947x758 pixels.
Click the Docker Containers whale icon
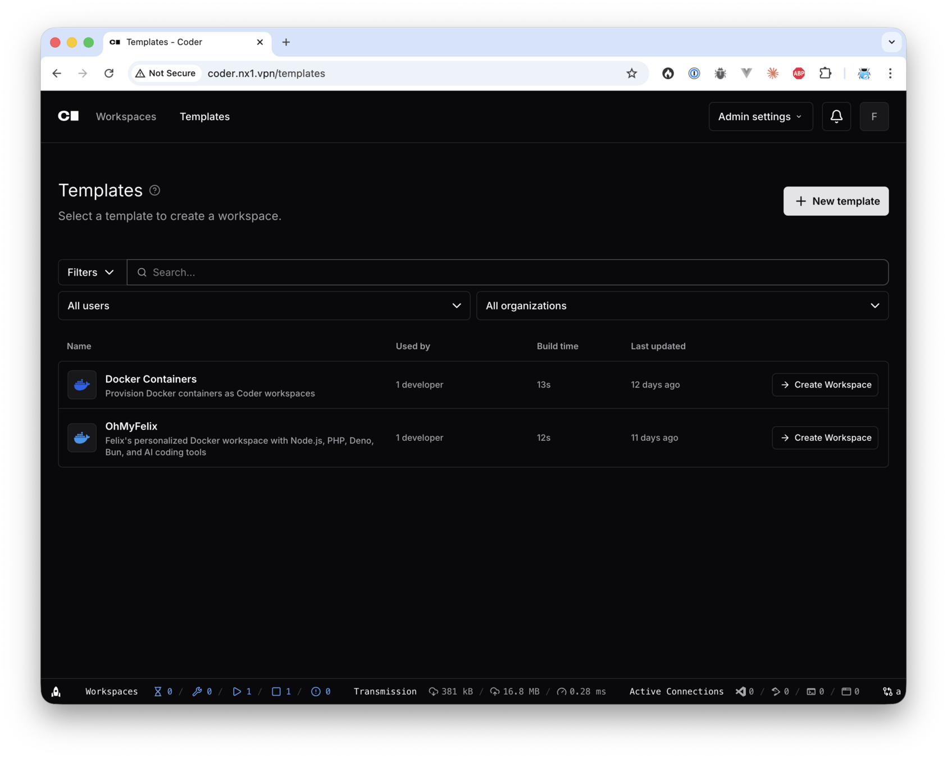coord(82,385)
